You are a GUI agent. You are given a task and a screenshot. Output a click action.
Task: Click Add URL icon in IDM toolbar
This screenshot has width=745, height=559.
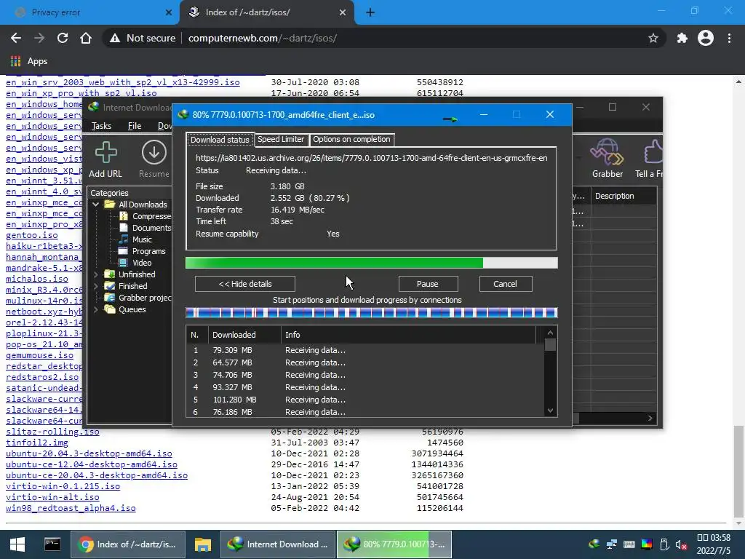105,159
